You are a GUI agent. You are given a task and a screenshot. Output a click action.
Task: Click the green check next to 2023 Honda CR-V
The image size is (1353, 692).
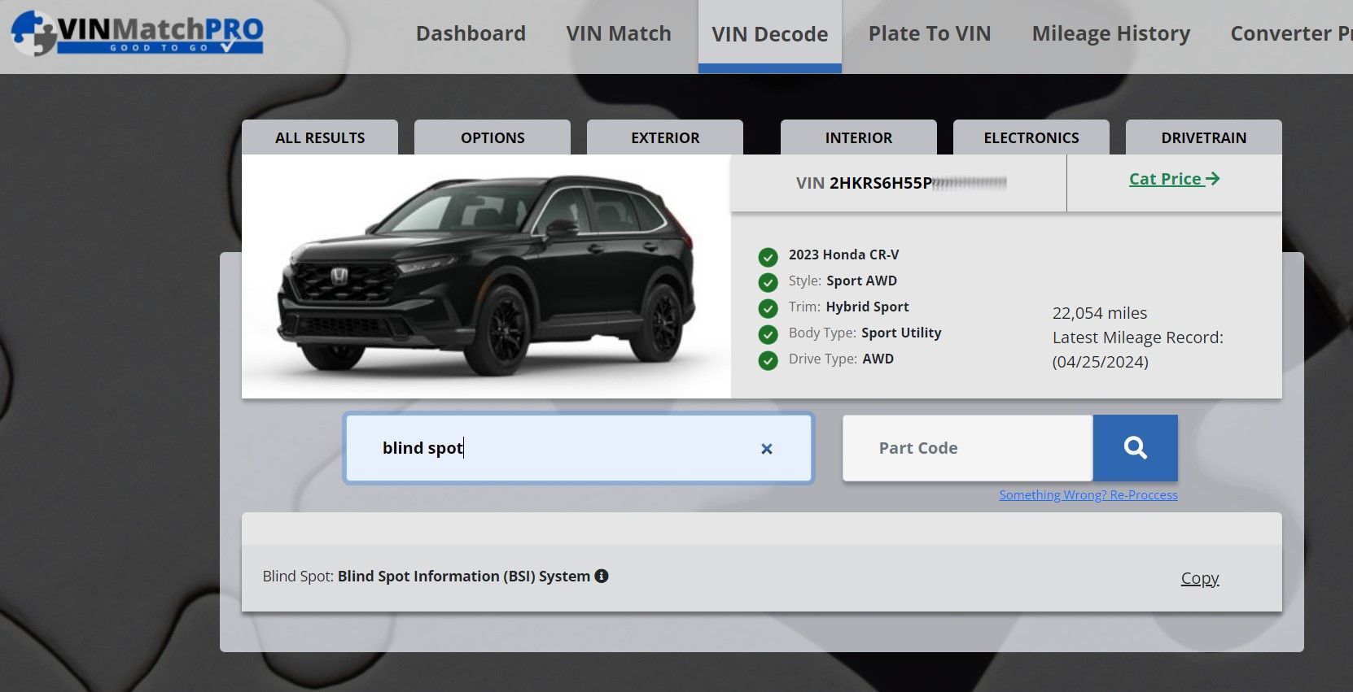click(768, 257)
